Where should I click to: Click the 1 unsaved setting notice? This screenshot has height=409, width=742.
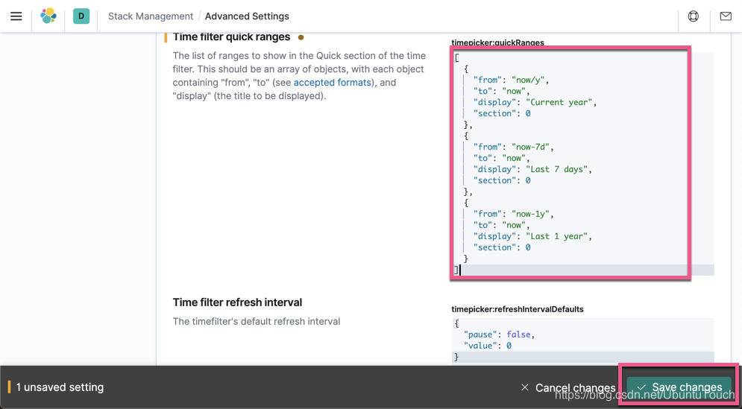60,387
